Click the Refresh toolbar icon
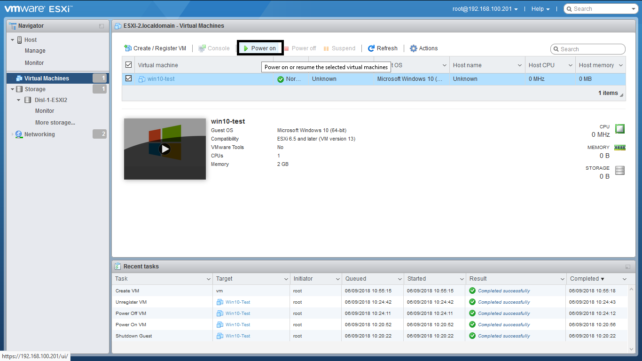This screenshot has width=642, height=361. (x=371, y=48)
